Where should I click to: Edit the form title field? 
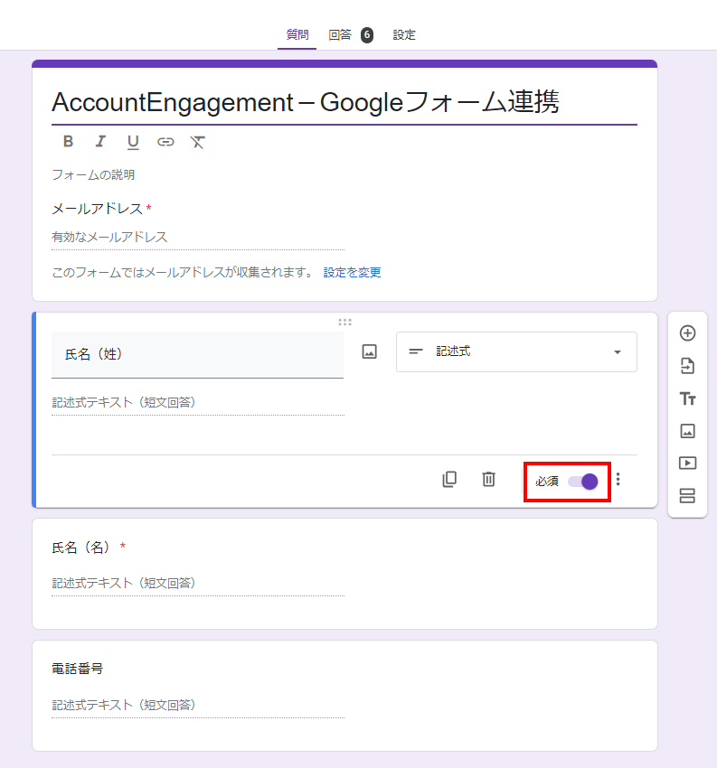344,102
